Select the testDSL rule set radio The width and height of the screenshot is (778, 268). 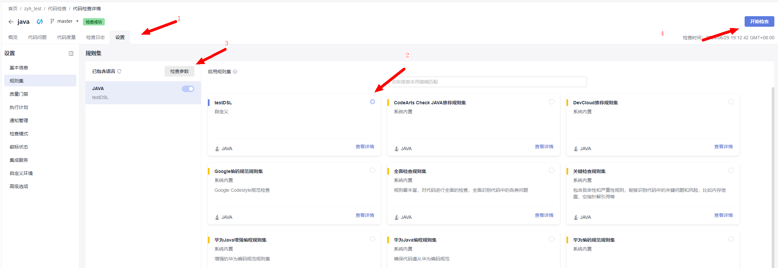(x=372, y=102)
